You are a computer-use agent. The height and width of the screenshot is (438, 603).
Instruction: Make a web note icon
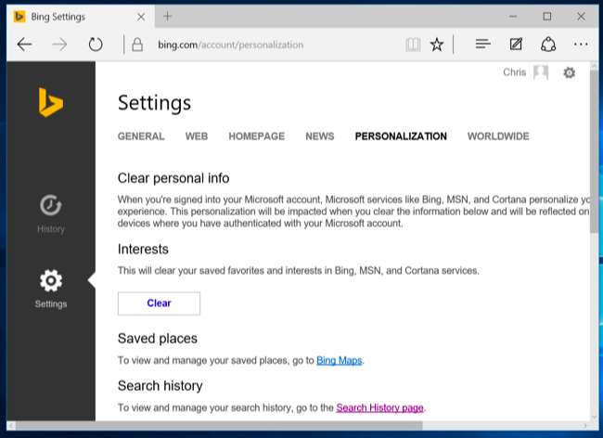click(x=516, y=45)
